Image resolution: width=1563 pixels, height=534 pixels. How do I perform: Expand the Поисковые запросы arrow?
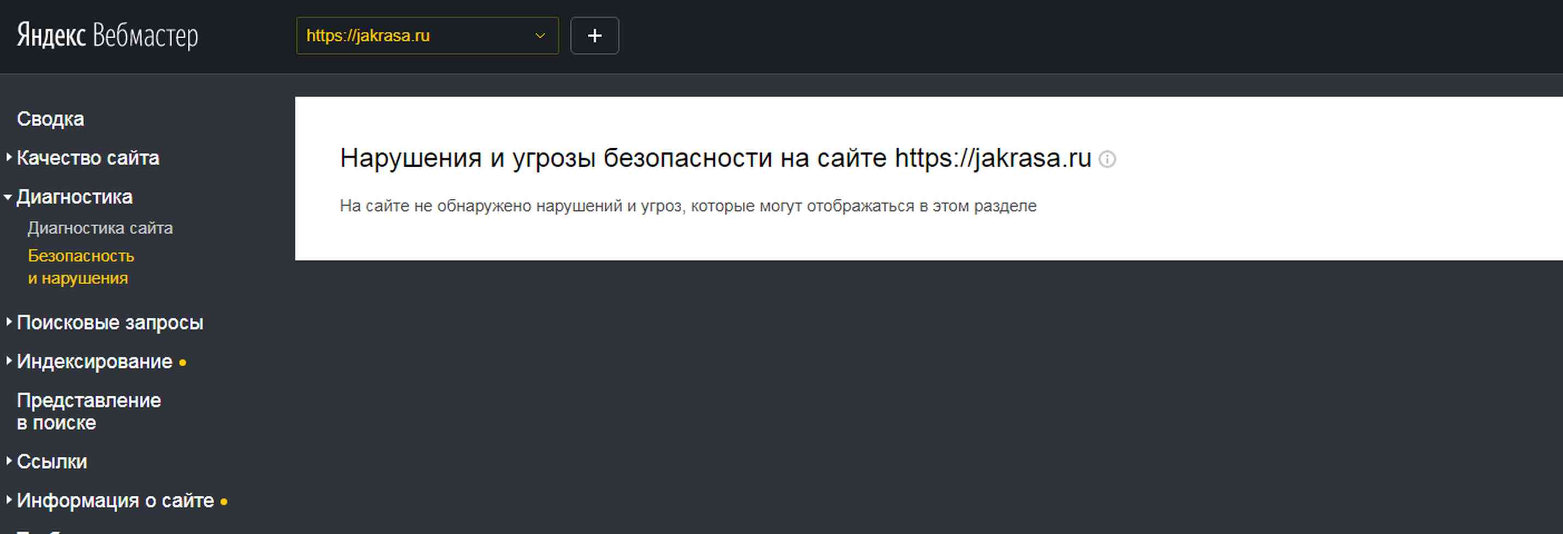[x=9, y=322]
